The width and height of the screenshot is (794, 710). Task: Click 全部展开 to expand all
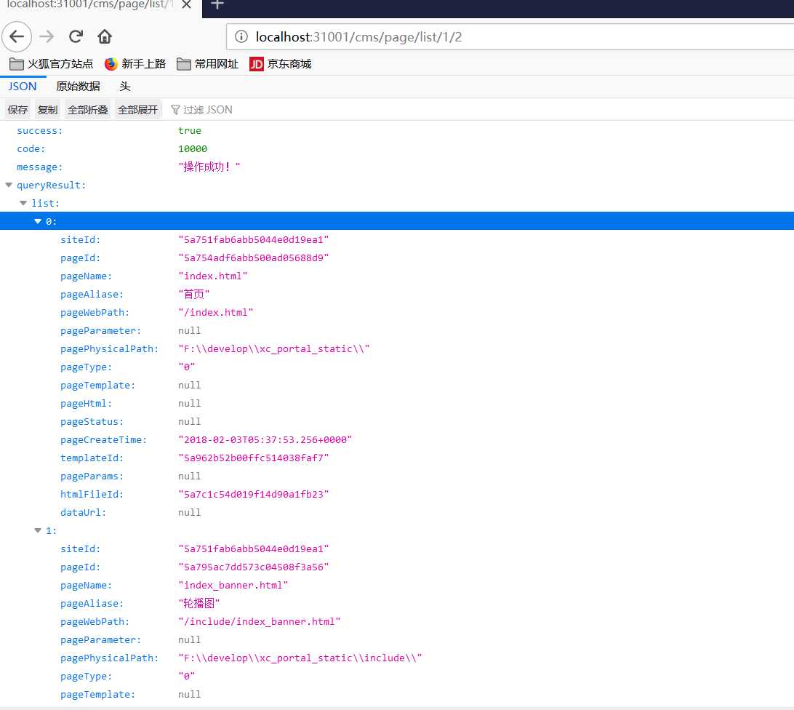[137, 109]
